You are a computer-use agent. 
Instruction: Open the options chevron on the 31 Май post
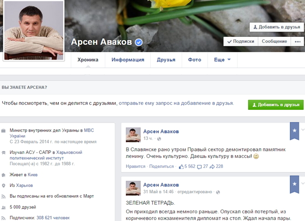tap(303, 183)
